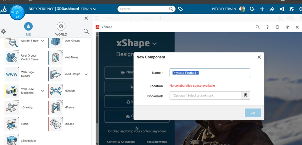Open notifications icon in top bar
This screenshot has width=302, height=145.
pos(252,9)
